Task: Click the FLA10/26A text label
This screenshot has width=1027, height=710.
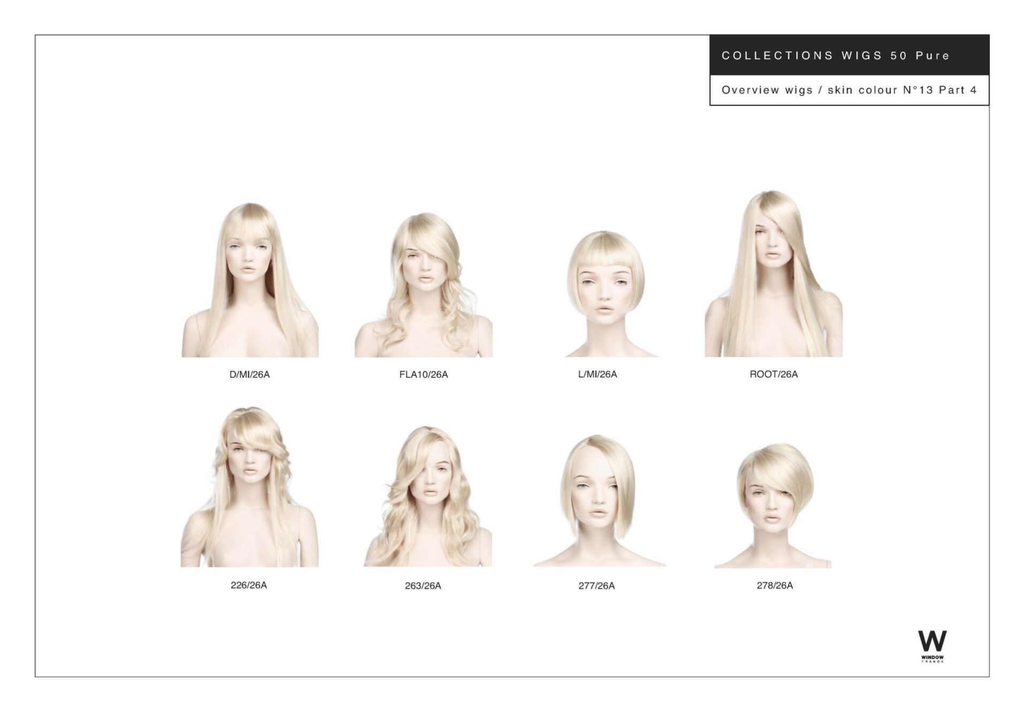Action: pos(423,375)
